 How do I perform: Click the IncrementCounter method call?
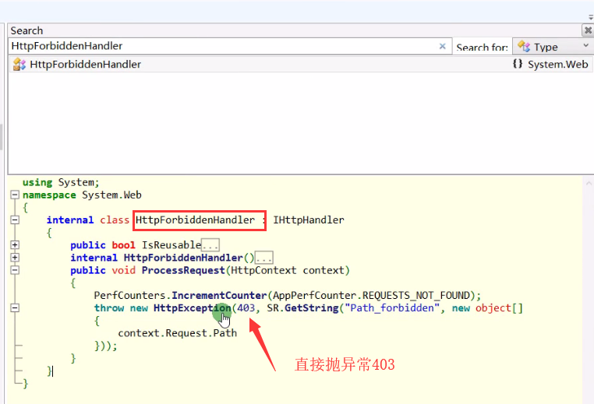click(x=219, y=296)
